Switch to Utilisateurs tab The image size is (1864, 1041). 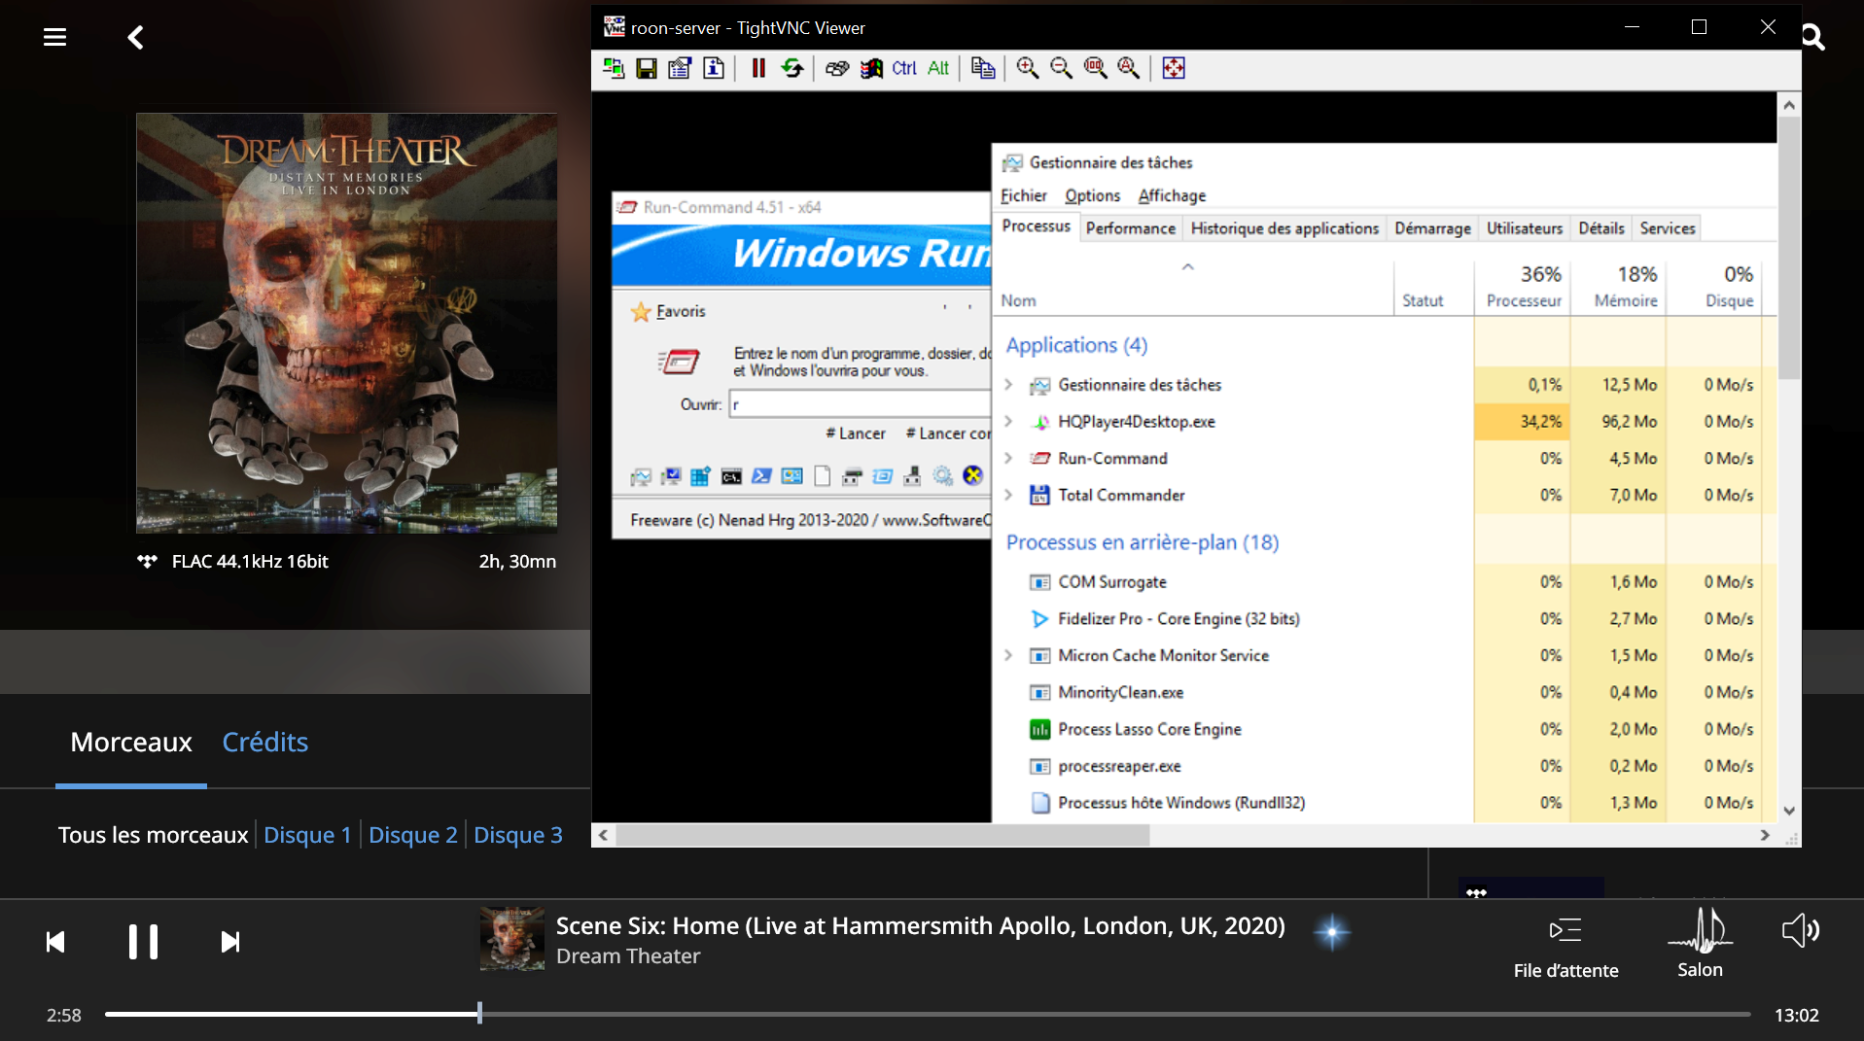click(x=1524, y=228)
